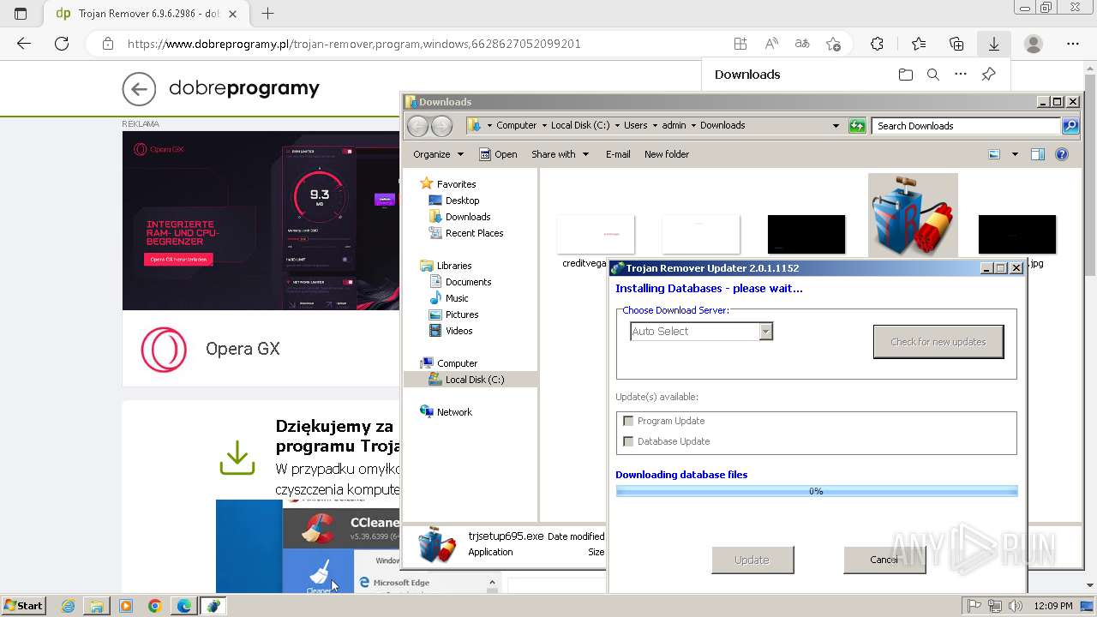
Task: Click the read aloud icon in address bar
Action: [771, 44]
